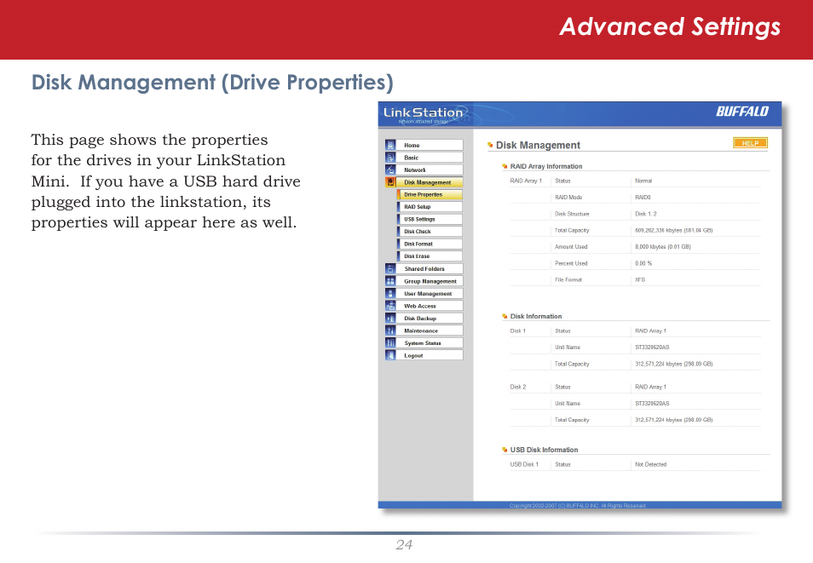
Task: Open the USB Settings submenu item
Action: 430,219
